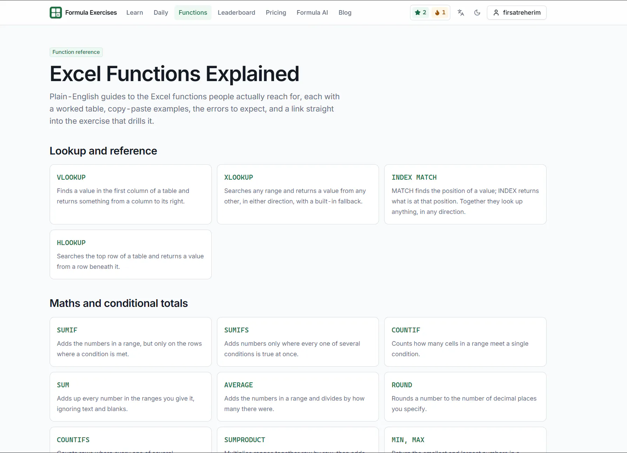Click the Formula Exercises logo icon
The width and height of the screenshot is (627, 453).
(56, 13)
